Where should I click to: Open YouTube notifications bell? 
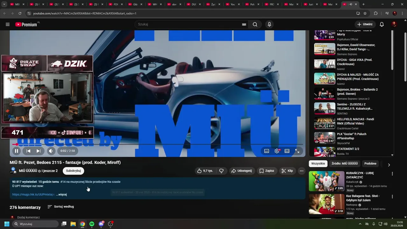point(382,24)
